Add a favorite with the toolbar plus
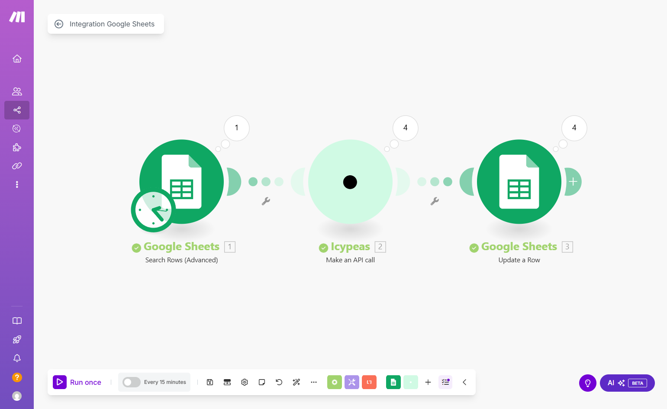Viewport: 667px width, 409px height. 428,382
